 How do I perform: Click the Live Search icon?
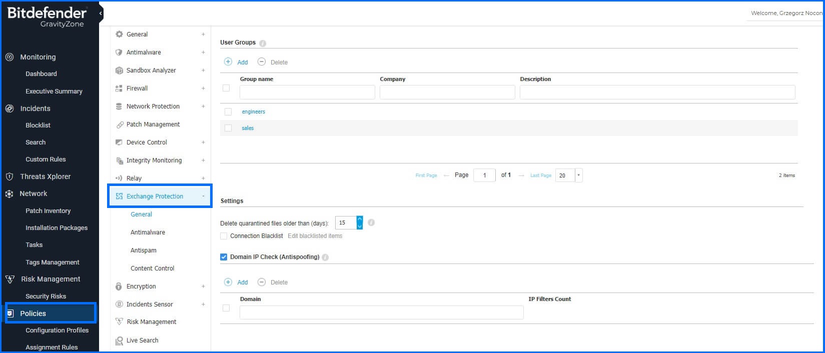tap(119, 340)
